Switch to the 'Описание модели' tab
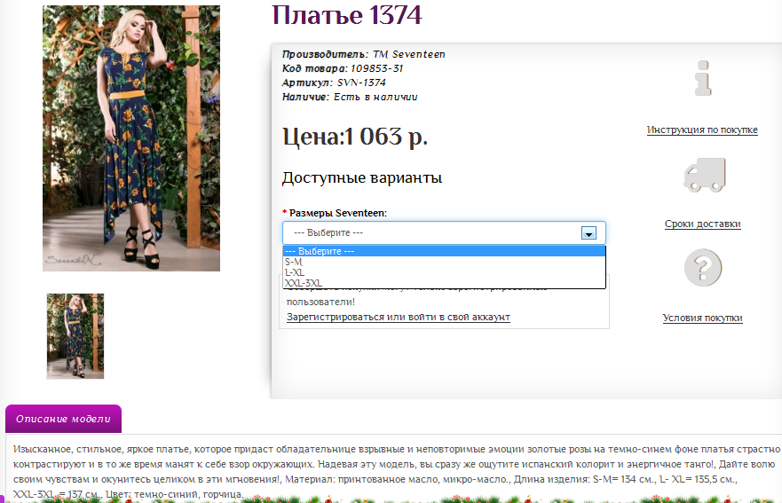Screen dimensions: 782x503 click(63, 419)
